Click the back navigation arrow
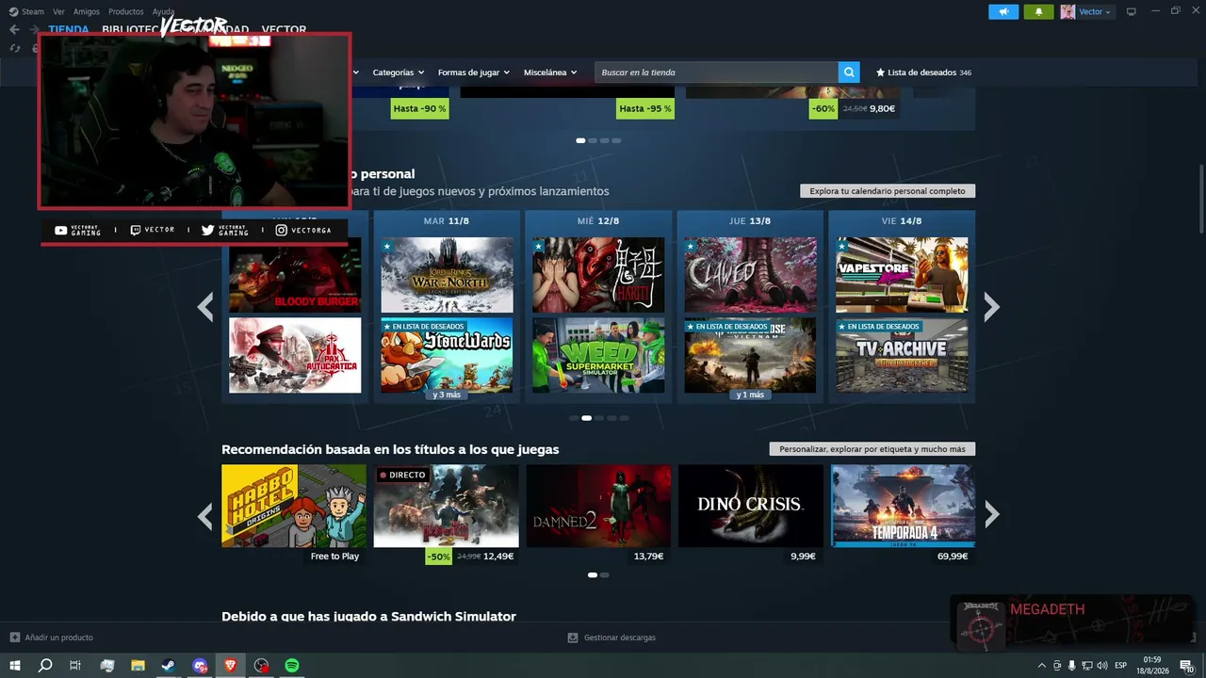The width and height of the screenshot is (1206, 678). click(14, 29)
